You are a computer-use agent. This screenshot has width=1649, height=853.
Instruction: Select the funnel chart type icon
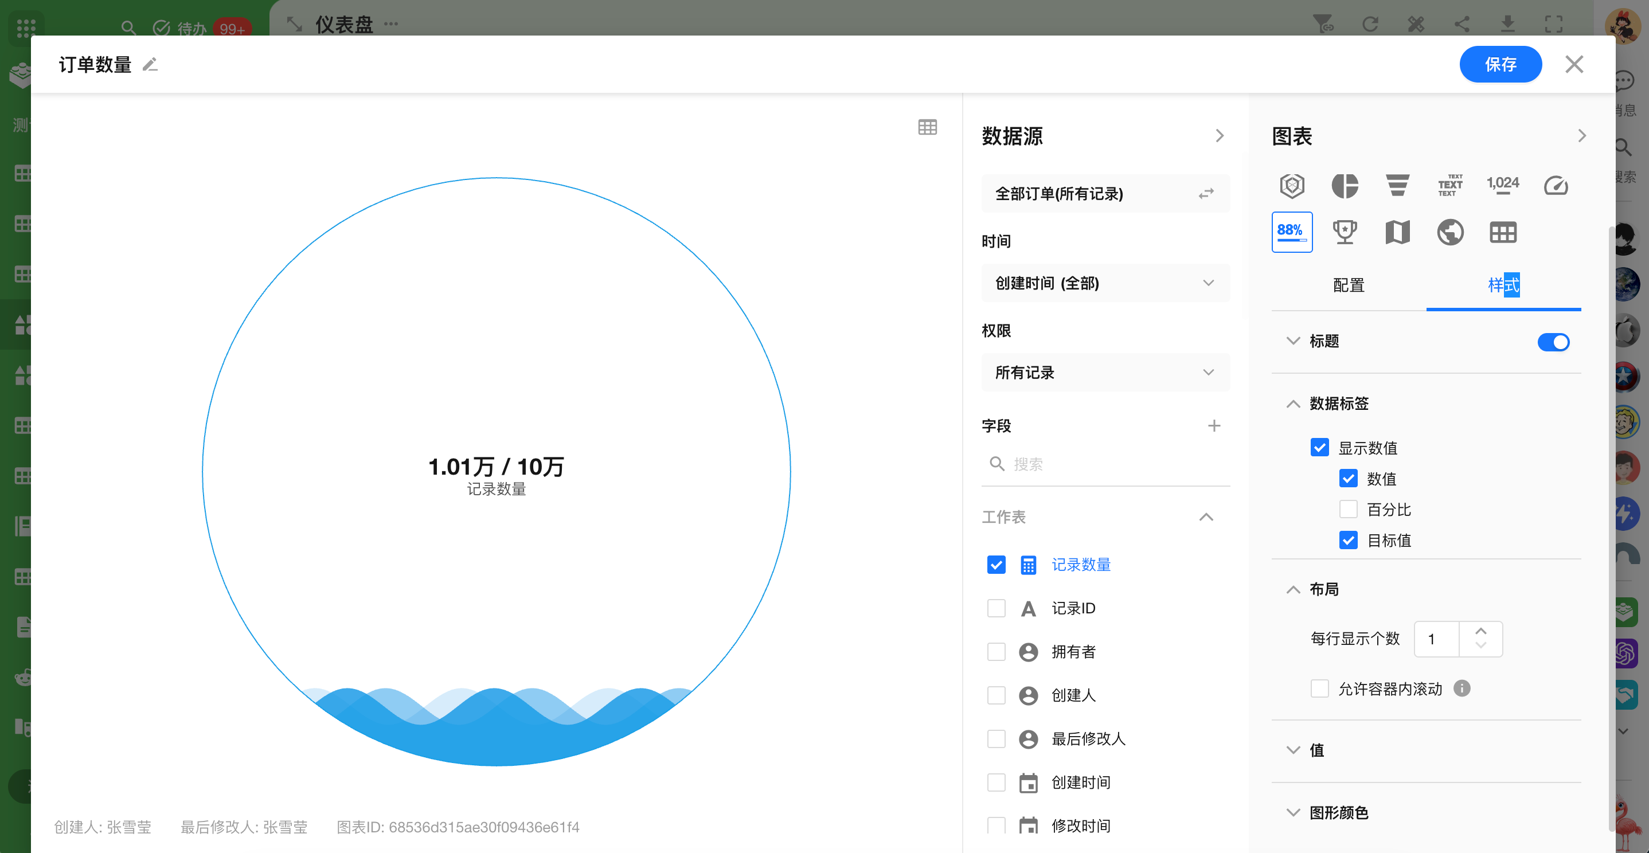pyautogui.click(x=1397, y=186)
